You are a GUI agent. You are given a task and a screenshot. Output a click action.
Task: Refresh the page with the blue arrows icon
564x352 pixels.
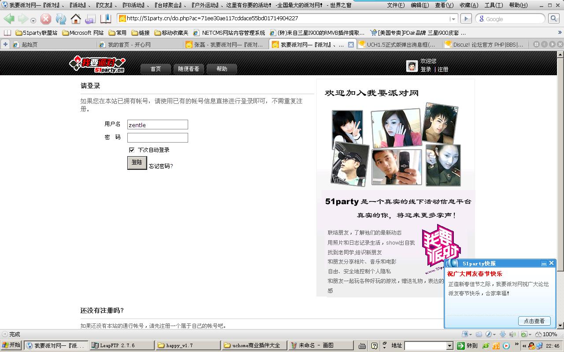[61, 19]
